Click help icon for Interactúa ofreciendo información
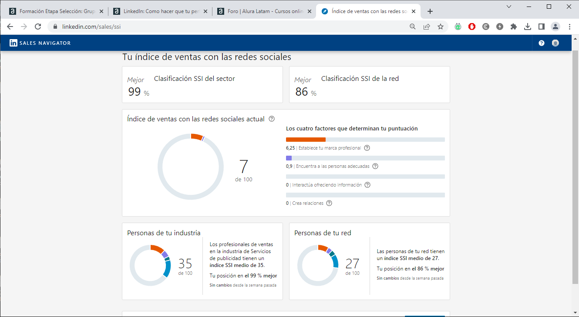The width and height of the screenshot is (579, 317). [x=367, y=185]
